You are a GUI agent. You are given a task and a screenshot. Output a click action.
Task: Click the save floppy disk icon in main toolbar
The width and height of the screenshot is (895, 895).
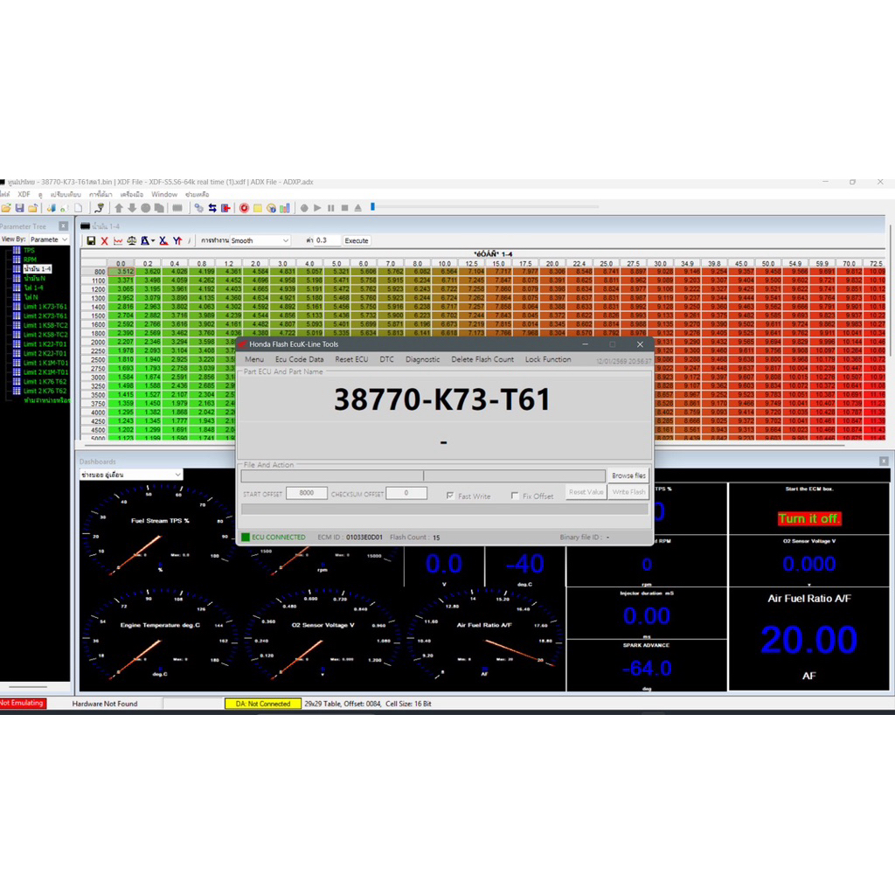pos(19,208)
